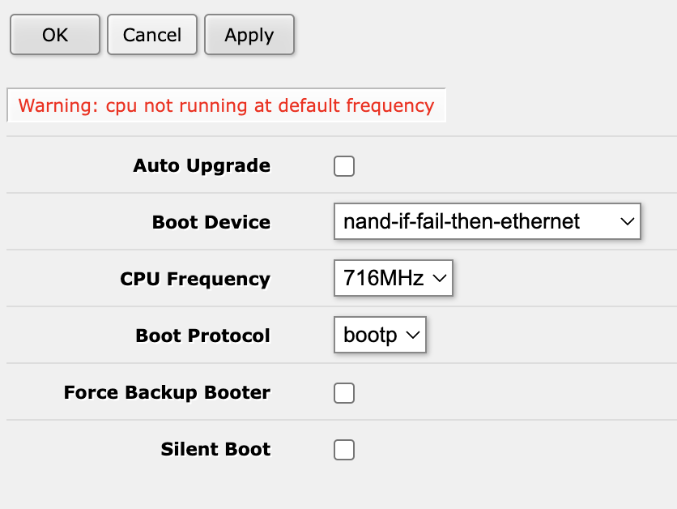The image size is (677, 509).
Task: Toggle the Force Backup Booter checkbox
Action: [x=344, y=393]
